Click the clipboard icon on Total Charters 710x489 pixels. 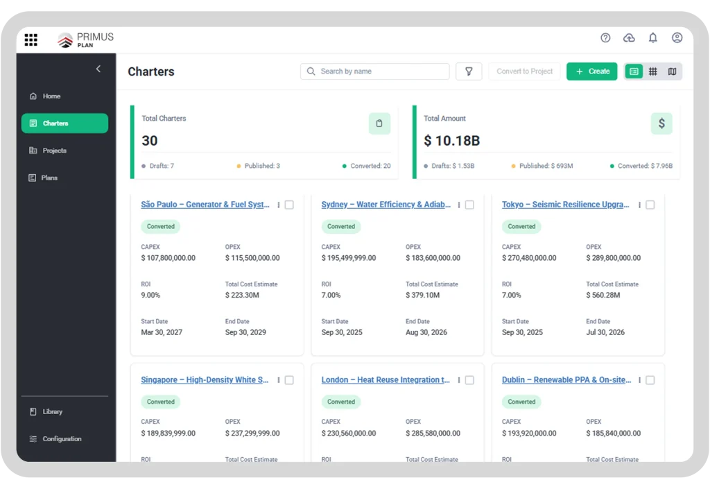tap(379, 123)
